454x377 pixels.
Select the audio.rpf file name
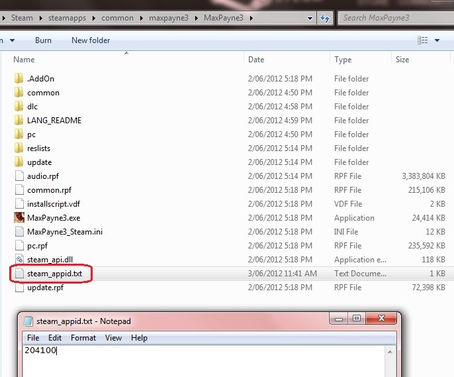pos(43,176)
